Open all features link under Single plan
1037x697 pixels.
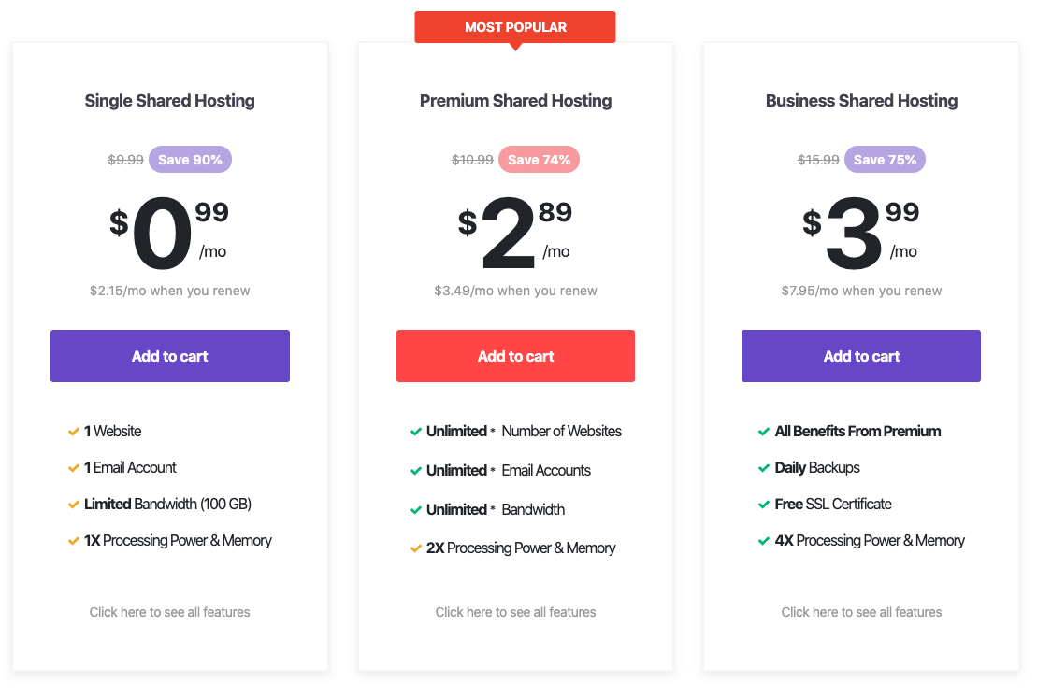click(170, 612)
